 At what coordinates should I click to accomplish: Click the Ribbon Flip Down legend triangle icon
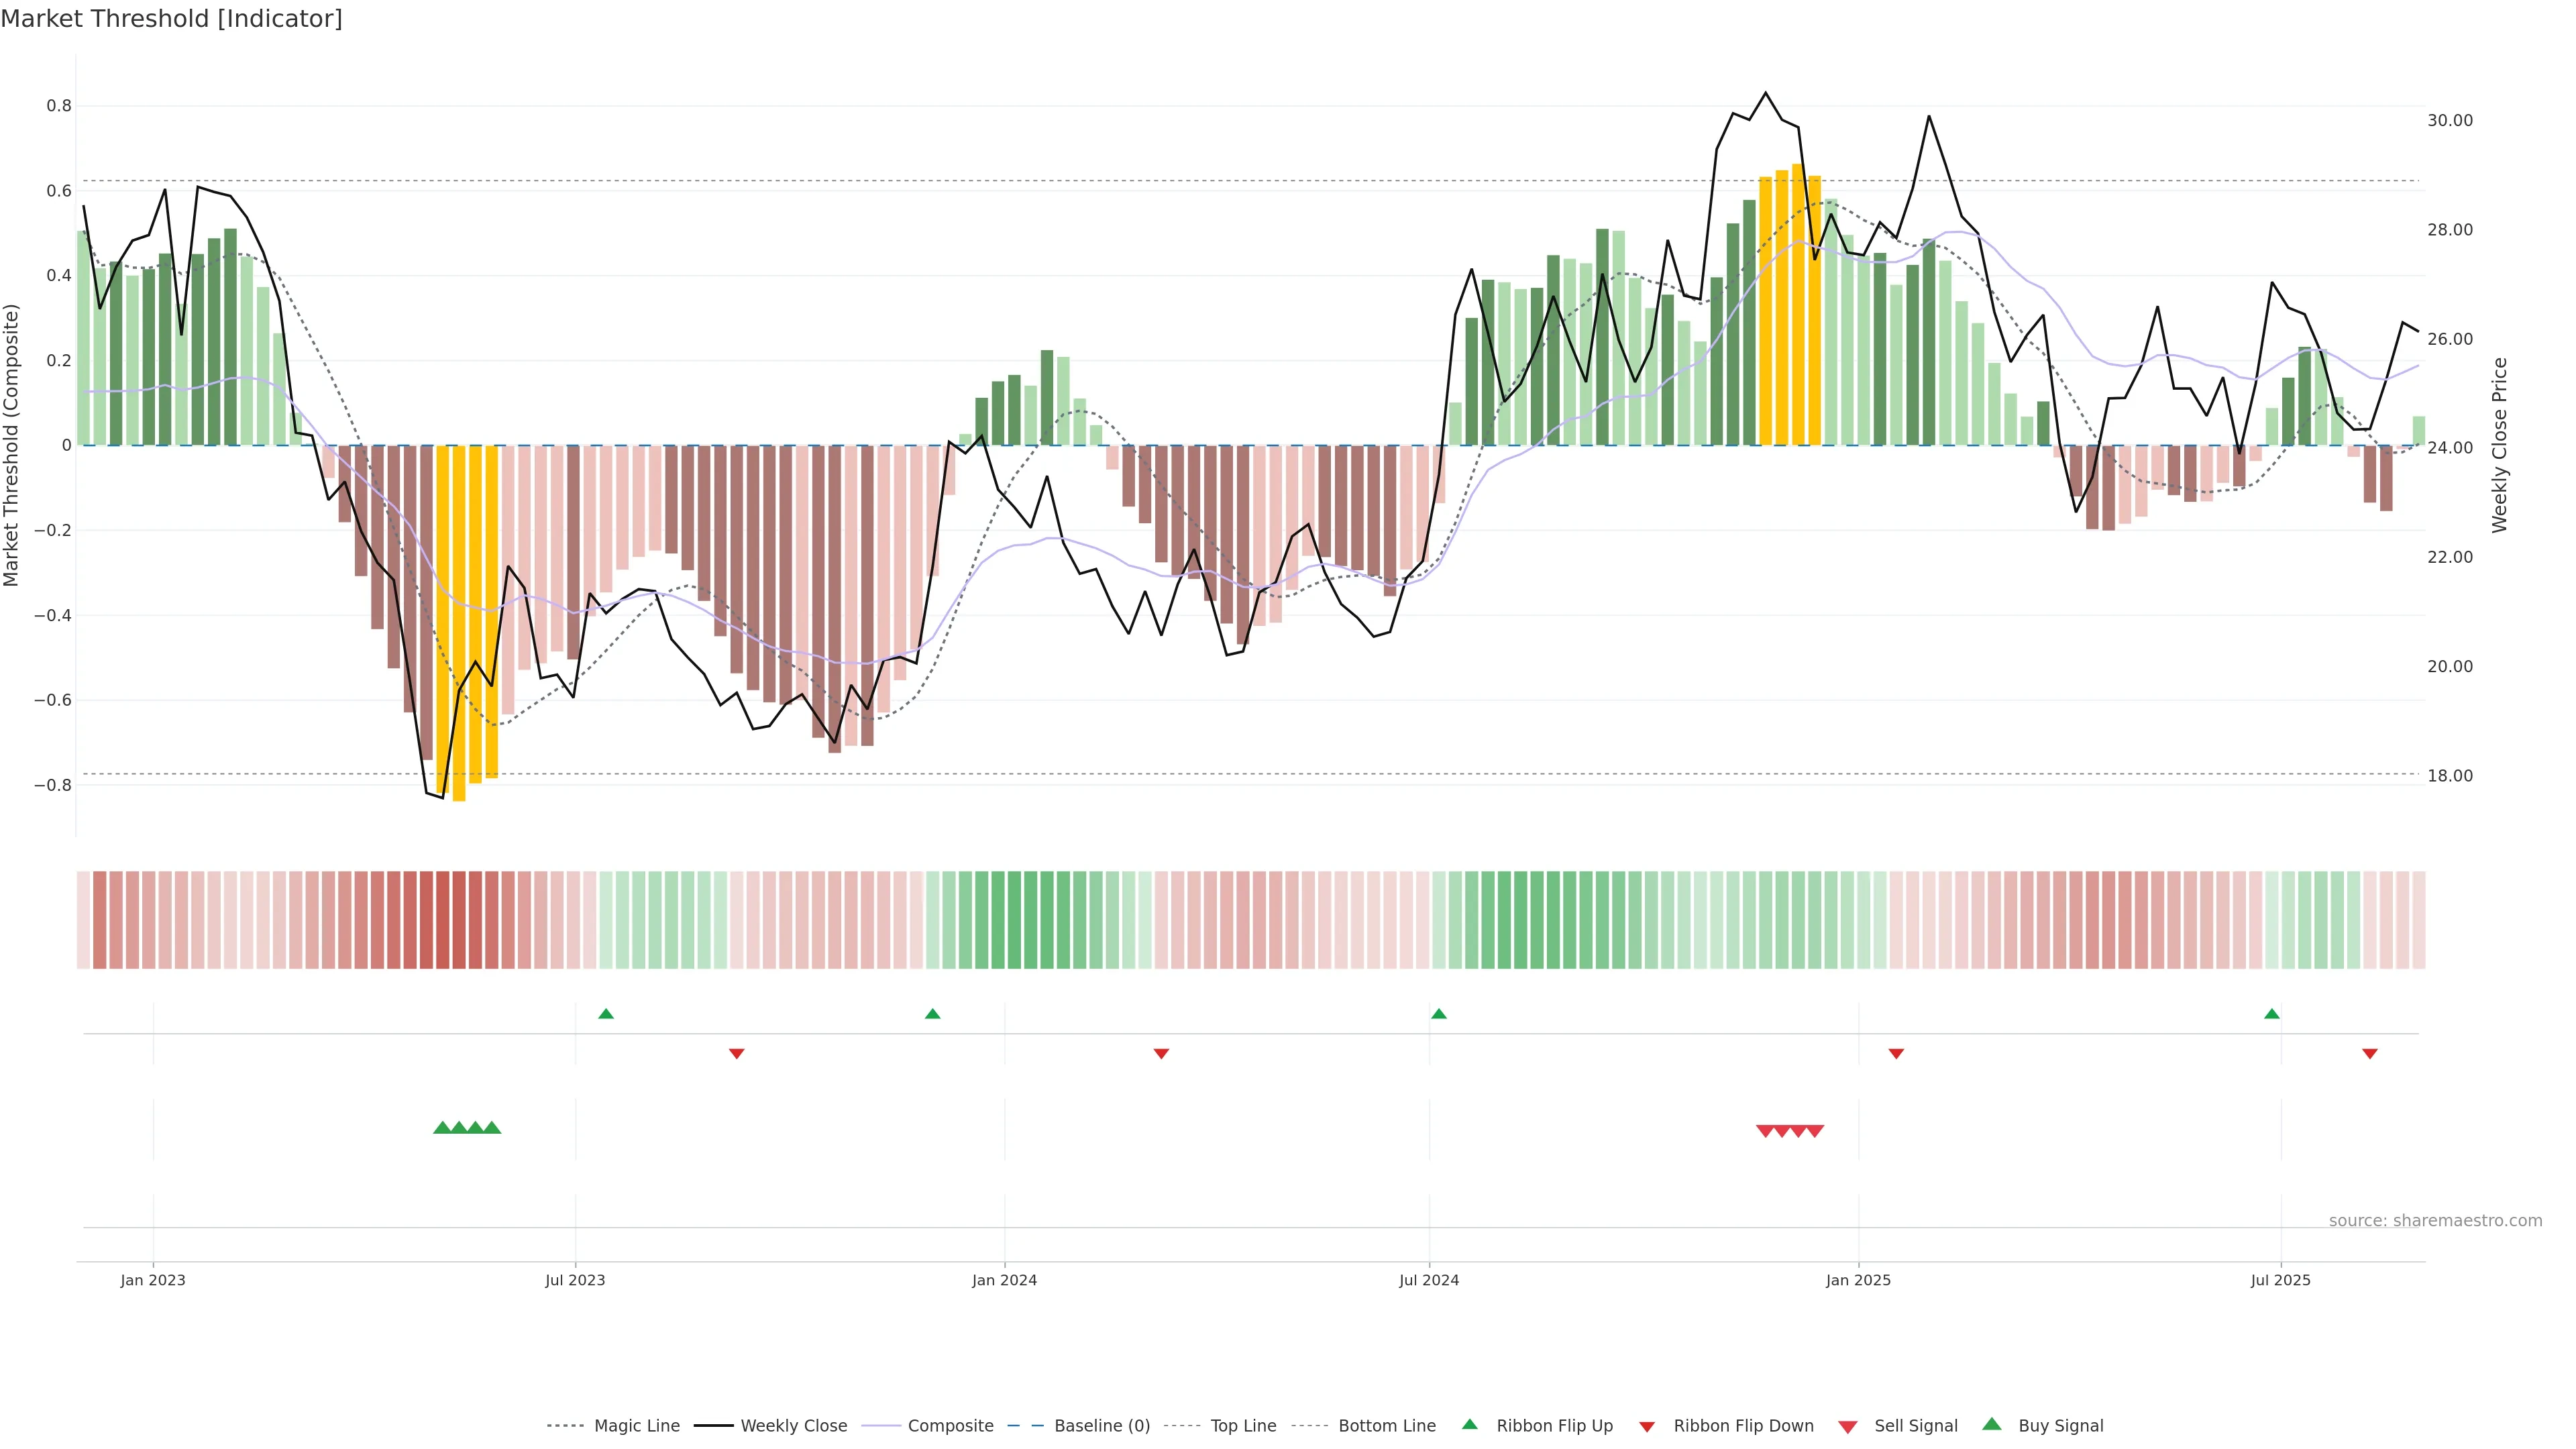click(x=1646, y=1427)
